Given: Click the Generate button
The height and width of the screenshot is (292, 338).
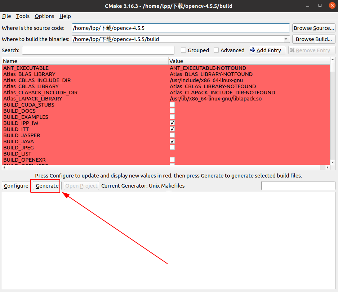Looking at the screenshot, I should click(47, 186).
